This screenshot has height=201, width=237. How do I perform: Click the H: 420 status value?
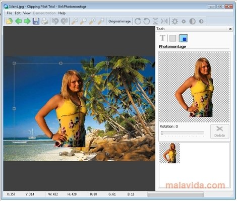click(x=72, y=194)
